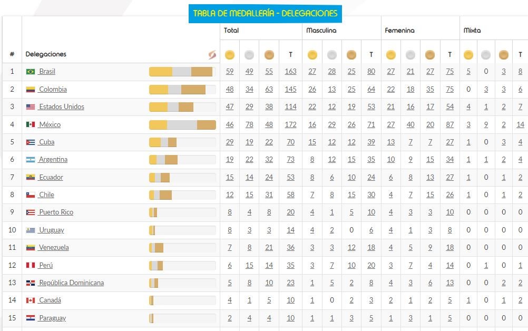Viewport: 528px width, 331px height.
Task: Click the gold medal icon under Mixta
Action: click(x=468, y=55)
